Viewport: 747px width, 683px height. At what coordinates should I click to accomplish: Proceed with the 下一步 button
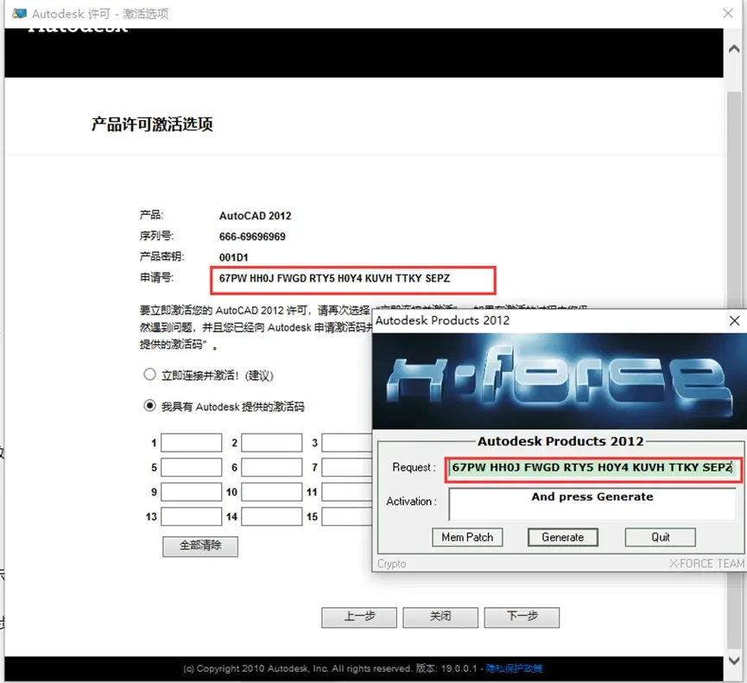click(522, 617)
